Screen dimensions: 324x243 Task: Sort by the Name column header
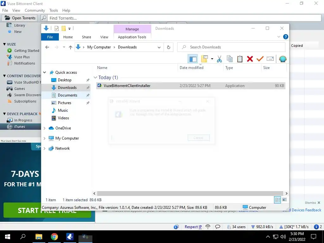[x=136, y=68]
